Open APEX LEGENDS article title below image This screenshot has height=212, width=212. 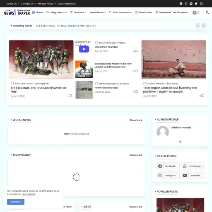pyautogui.click(x=39, y=90)
